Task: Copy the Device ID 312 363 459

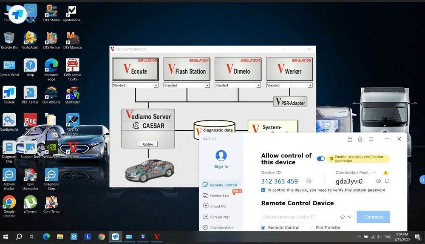Action: pyautogui.click(x=309, y=181)
